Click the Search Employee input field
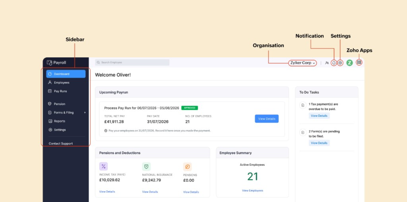 coord(132,62)
